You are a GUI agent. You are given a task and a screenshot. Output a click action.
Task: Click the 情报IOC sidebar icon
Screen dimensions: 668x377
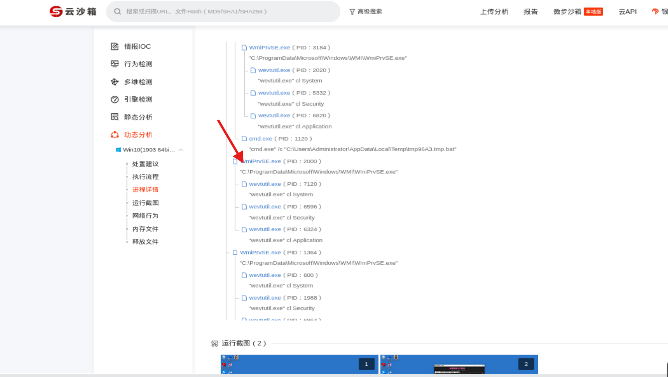[x=115, y=46]
